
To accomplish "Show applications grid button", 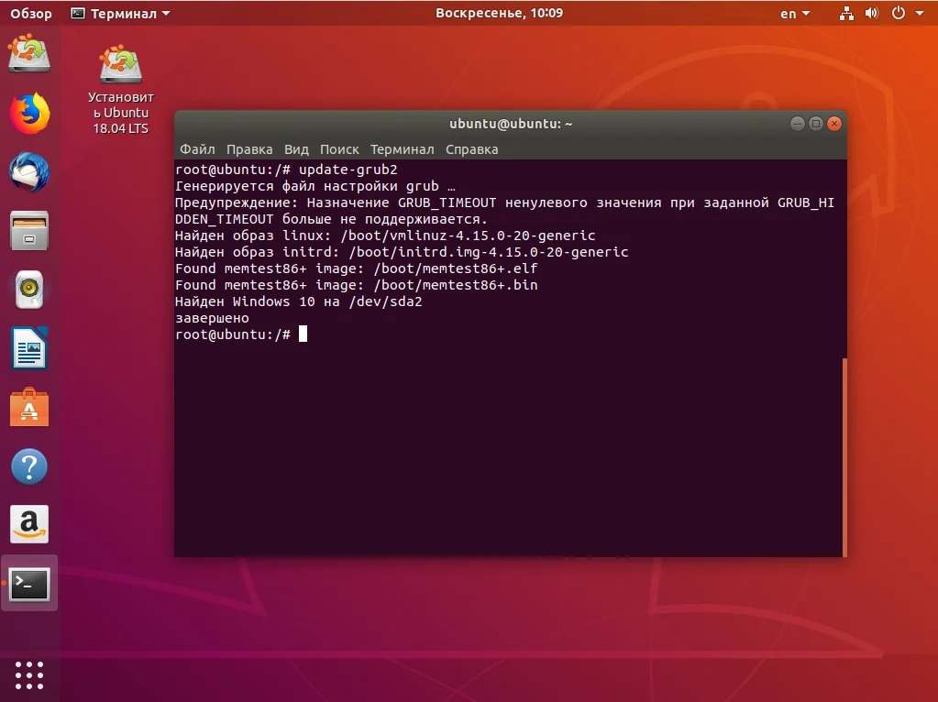I will (29, 675).
